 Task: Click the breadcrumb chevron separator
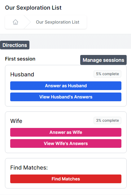click(27, 22)
